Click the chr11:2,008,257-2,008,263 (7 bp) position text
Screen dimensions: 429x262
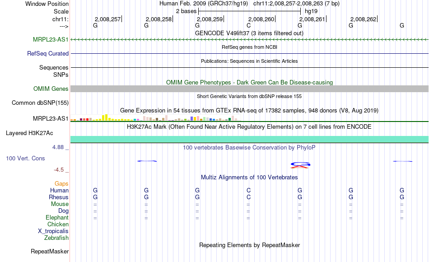pyautogui.click(x=296, y=4)
